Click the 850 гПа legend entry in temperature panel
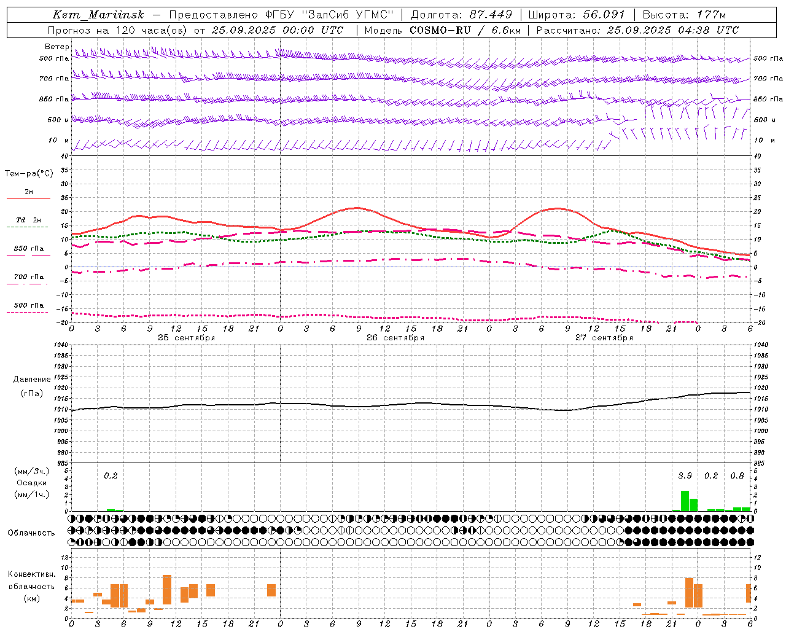 (x=28, y=249)
